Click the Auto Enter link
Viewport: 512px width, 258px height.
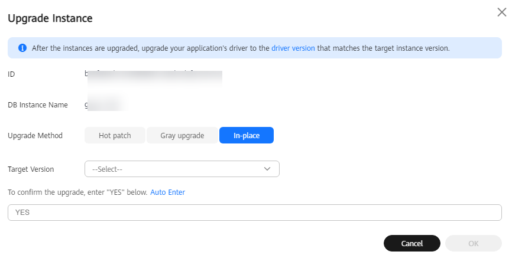(x=167, y=192)
